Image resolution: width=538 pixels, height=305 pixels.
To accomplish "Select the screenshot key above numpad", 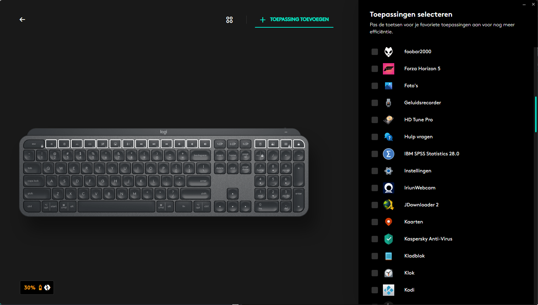I will click(x=273, y=144).
